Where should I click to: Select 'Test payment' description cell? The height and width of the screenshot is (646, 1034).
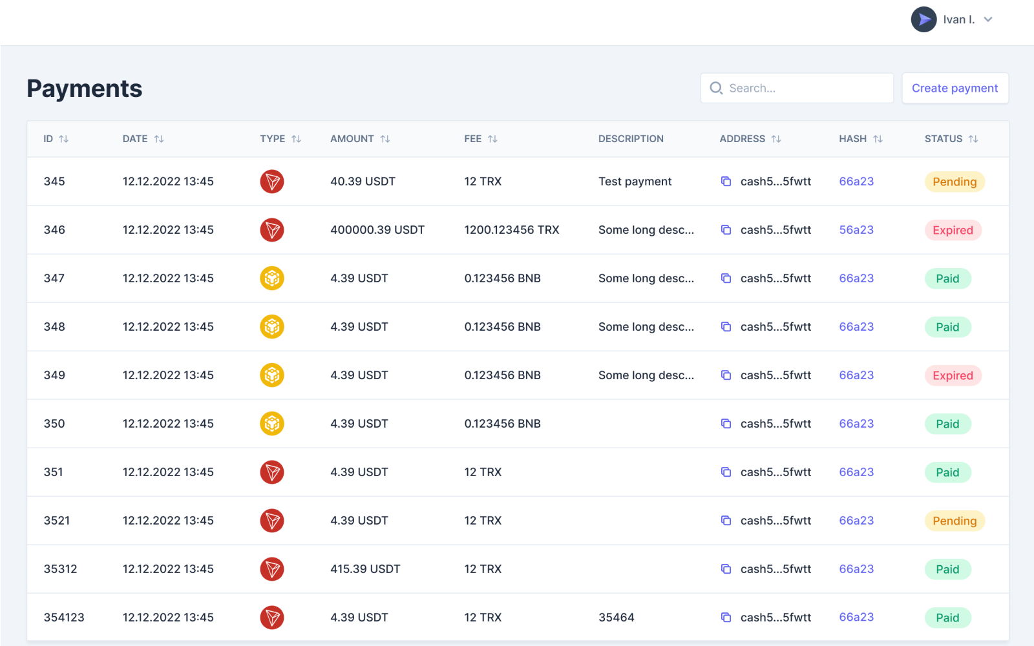coord(635,182)
